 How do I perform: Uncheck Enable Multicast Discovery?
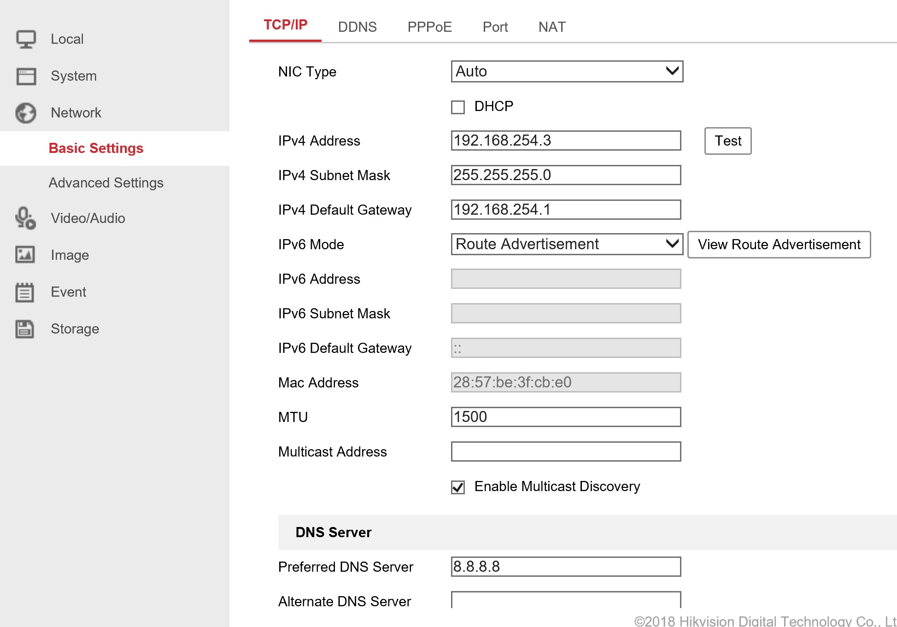click(458, 487)
